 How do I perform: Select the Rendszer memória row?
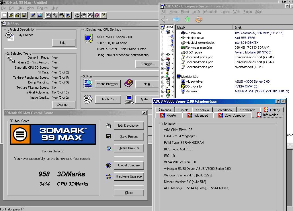(x=234, y=47)
